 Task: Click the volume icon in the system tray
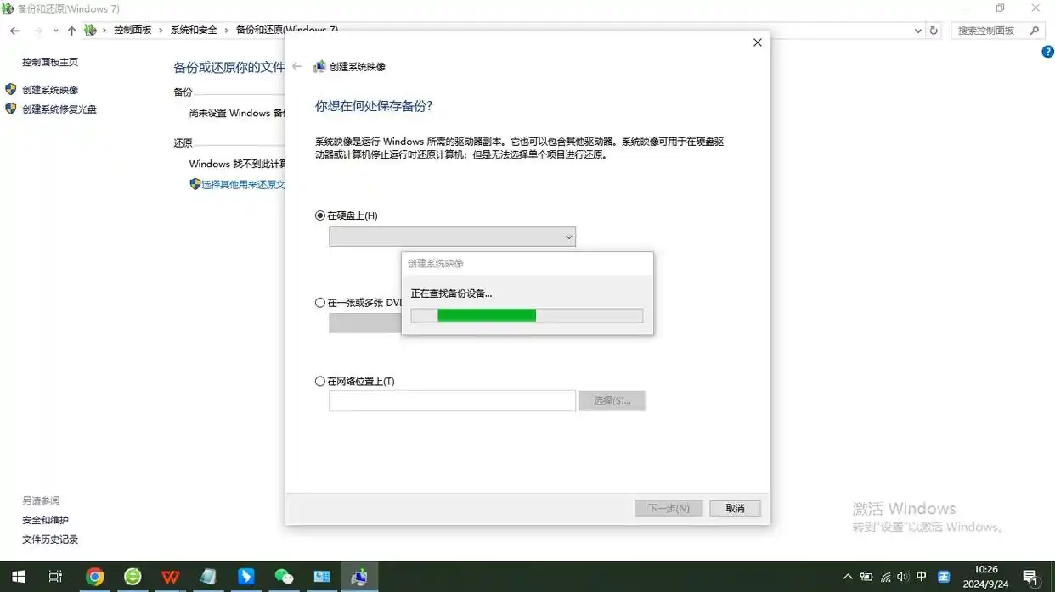(903, 576)
